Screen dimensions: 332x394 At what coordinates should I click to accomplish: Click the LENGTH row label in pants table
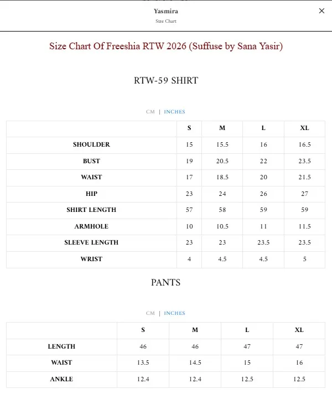pyautogui.click(x=61, y=346)
